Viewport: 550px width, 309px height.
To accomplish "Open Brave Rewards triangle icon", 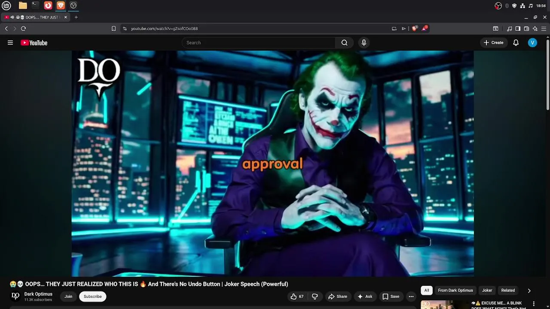I will (x=425, y=28).
